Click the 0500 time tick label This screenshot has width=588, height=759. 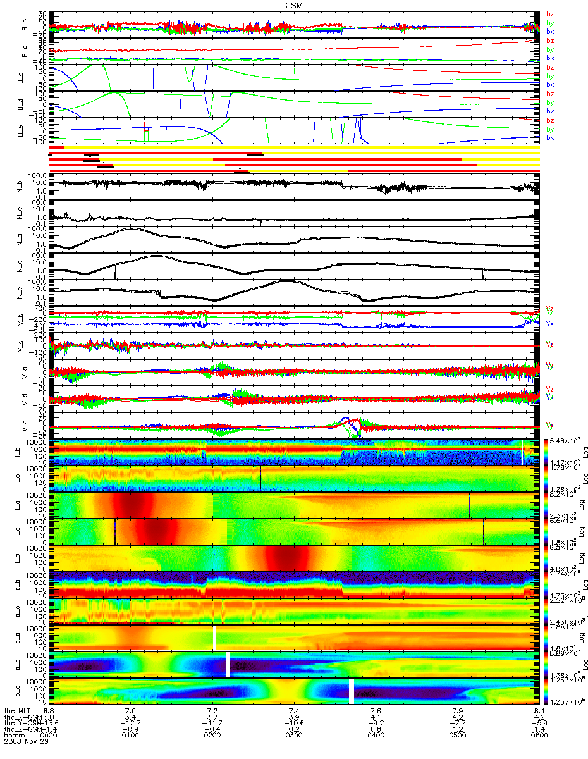pos(456,736)
